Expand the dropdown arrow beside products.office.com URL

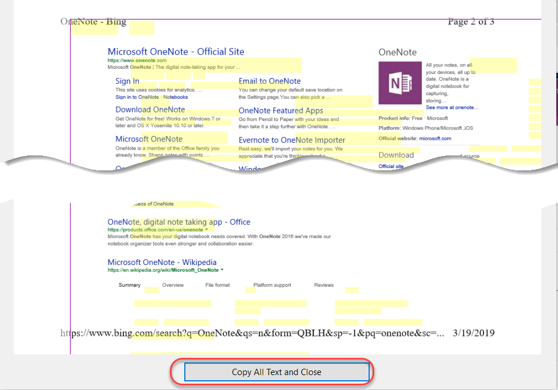[207, 228]
